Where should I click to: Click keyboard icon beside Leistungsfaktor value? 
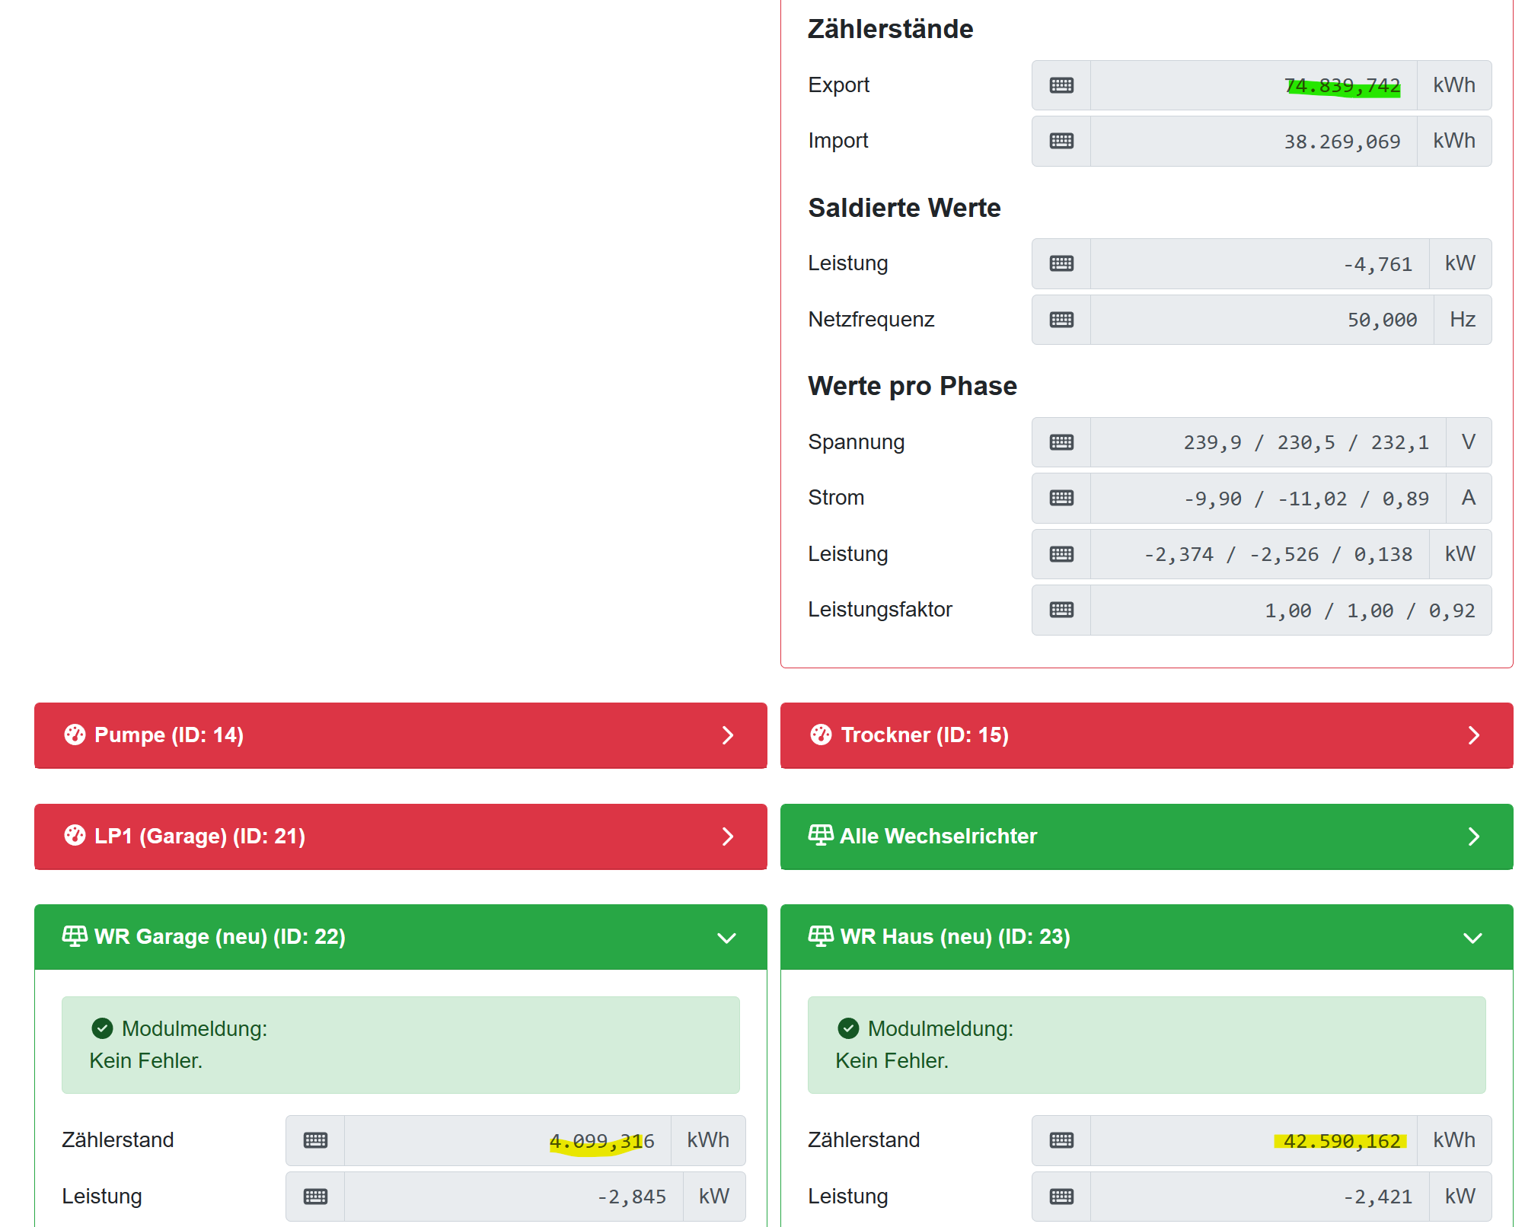(x=1061, y=610)
